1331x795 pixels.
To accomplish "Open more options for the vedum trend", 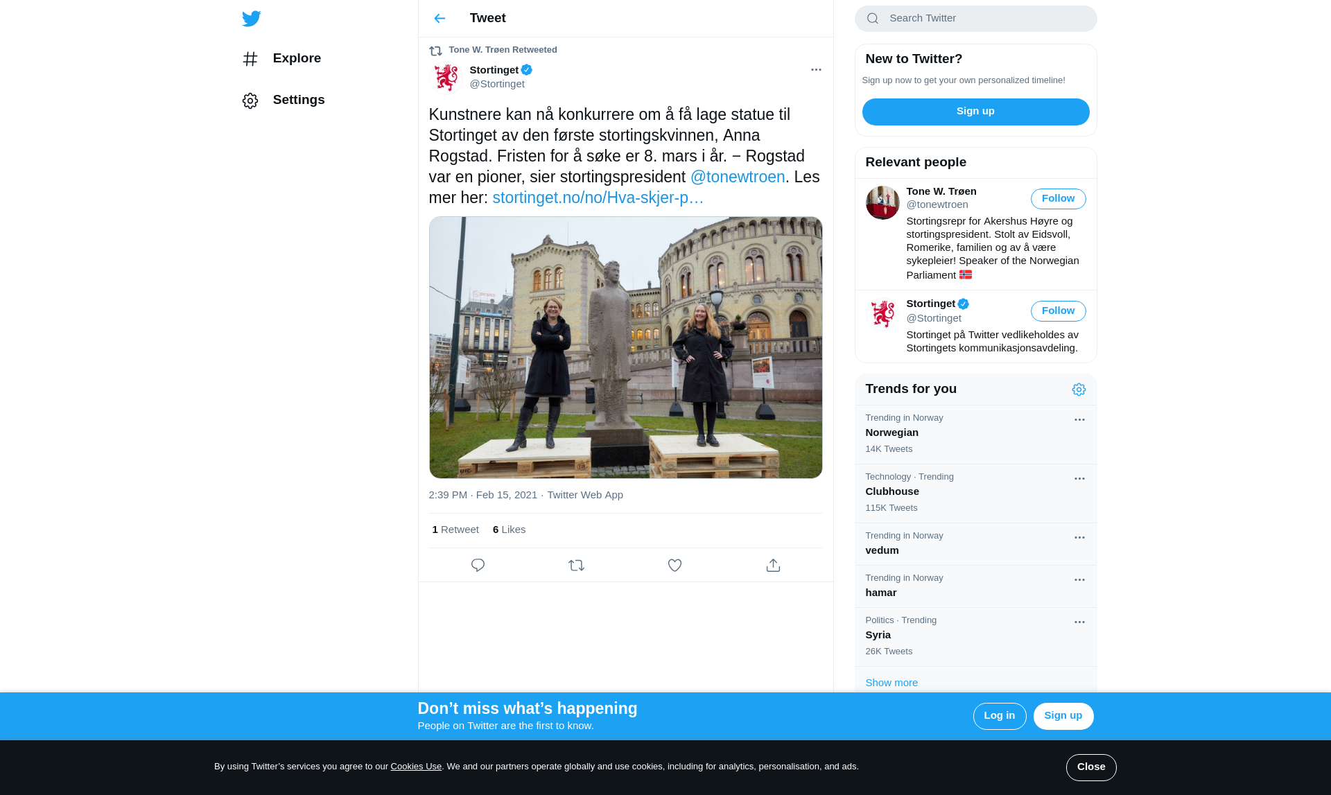I will click(1079, 538).
